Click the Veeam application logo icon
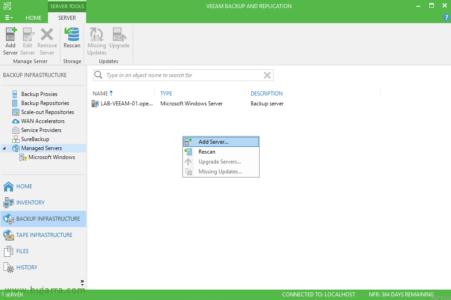Viewport: 451px width, 300px height. 7,6
